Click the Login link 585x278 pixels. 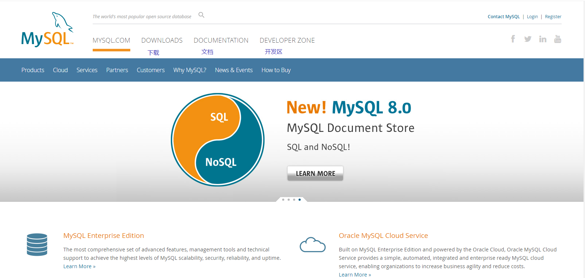pyautogui.click(x=532, y=17)
